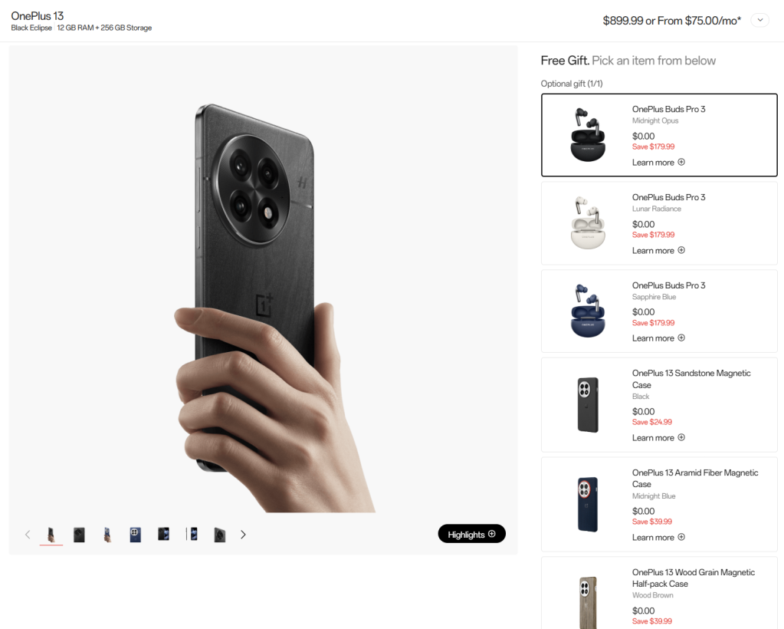Open the Highlights button
Image resolution: width=784 pixels, height=629 pixels.
(471, 534)
